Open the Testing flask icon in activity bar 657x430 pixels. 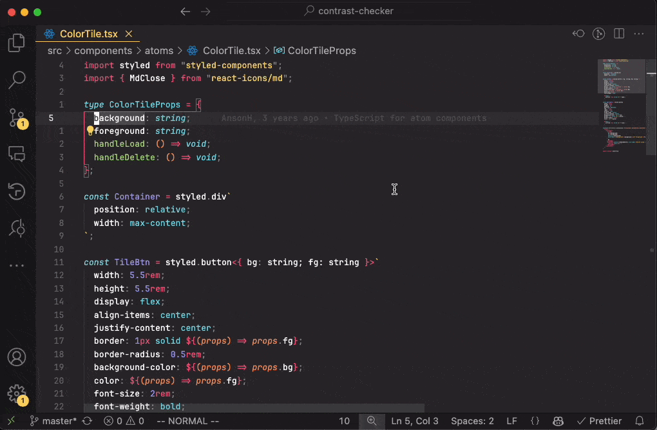16,228
